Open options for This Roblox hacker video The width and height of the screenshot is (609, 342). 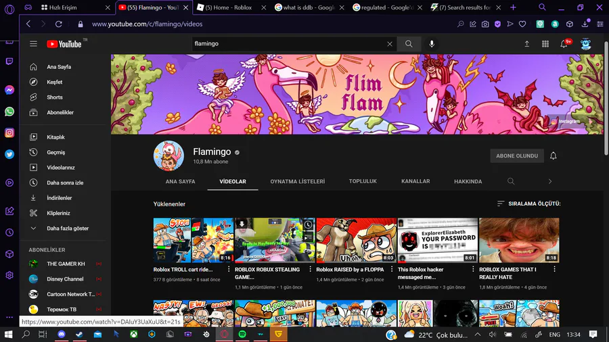tap(473, 269)
